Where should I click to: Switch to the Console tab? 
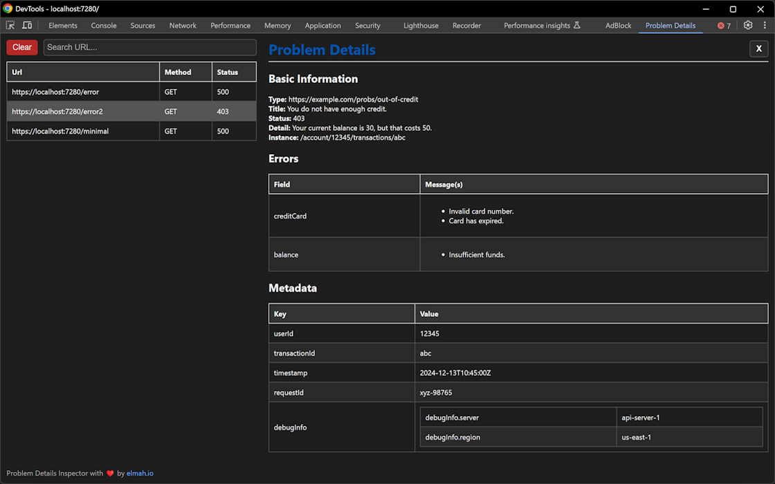(104, 26)
